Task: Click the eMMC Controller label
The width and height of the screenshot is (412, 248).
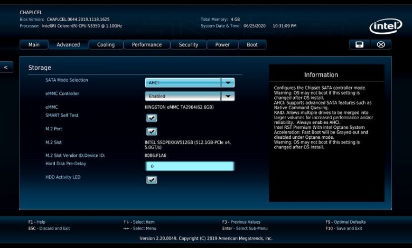Action: click(x=62, y=93)
